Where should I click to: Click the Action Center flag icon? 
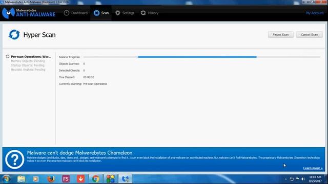click(297, 179)
